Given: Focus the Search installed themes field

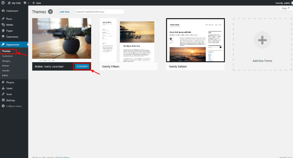Looking at the screenshot, I should (100, 12).
